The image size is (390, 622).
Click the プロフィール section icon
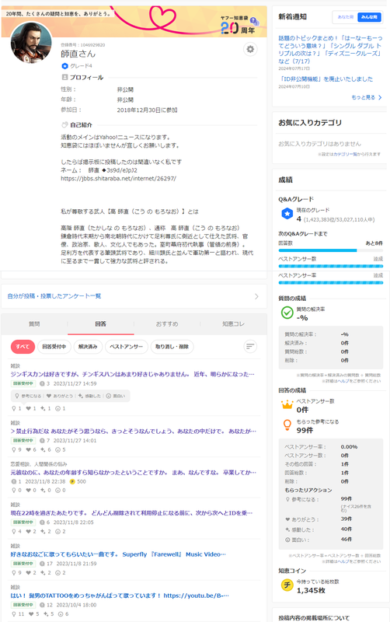click(64, 77)
